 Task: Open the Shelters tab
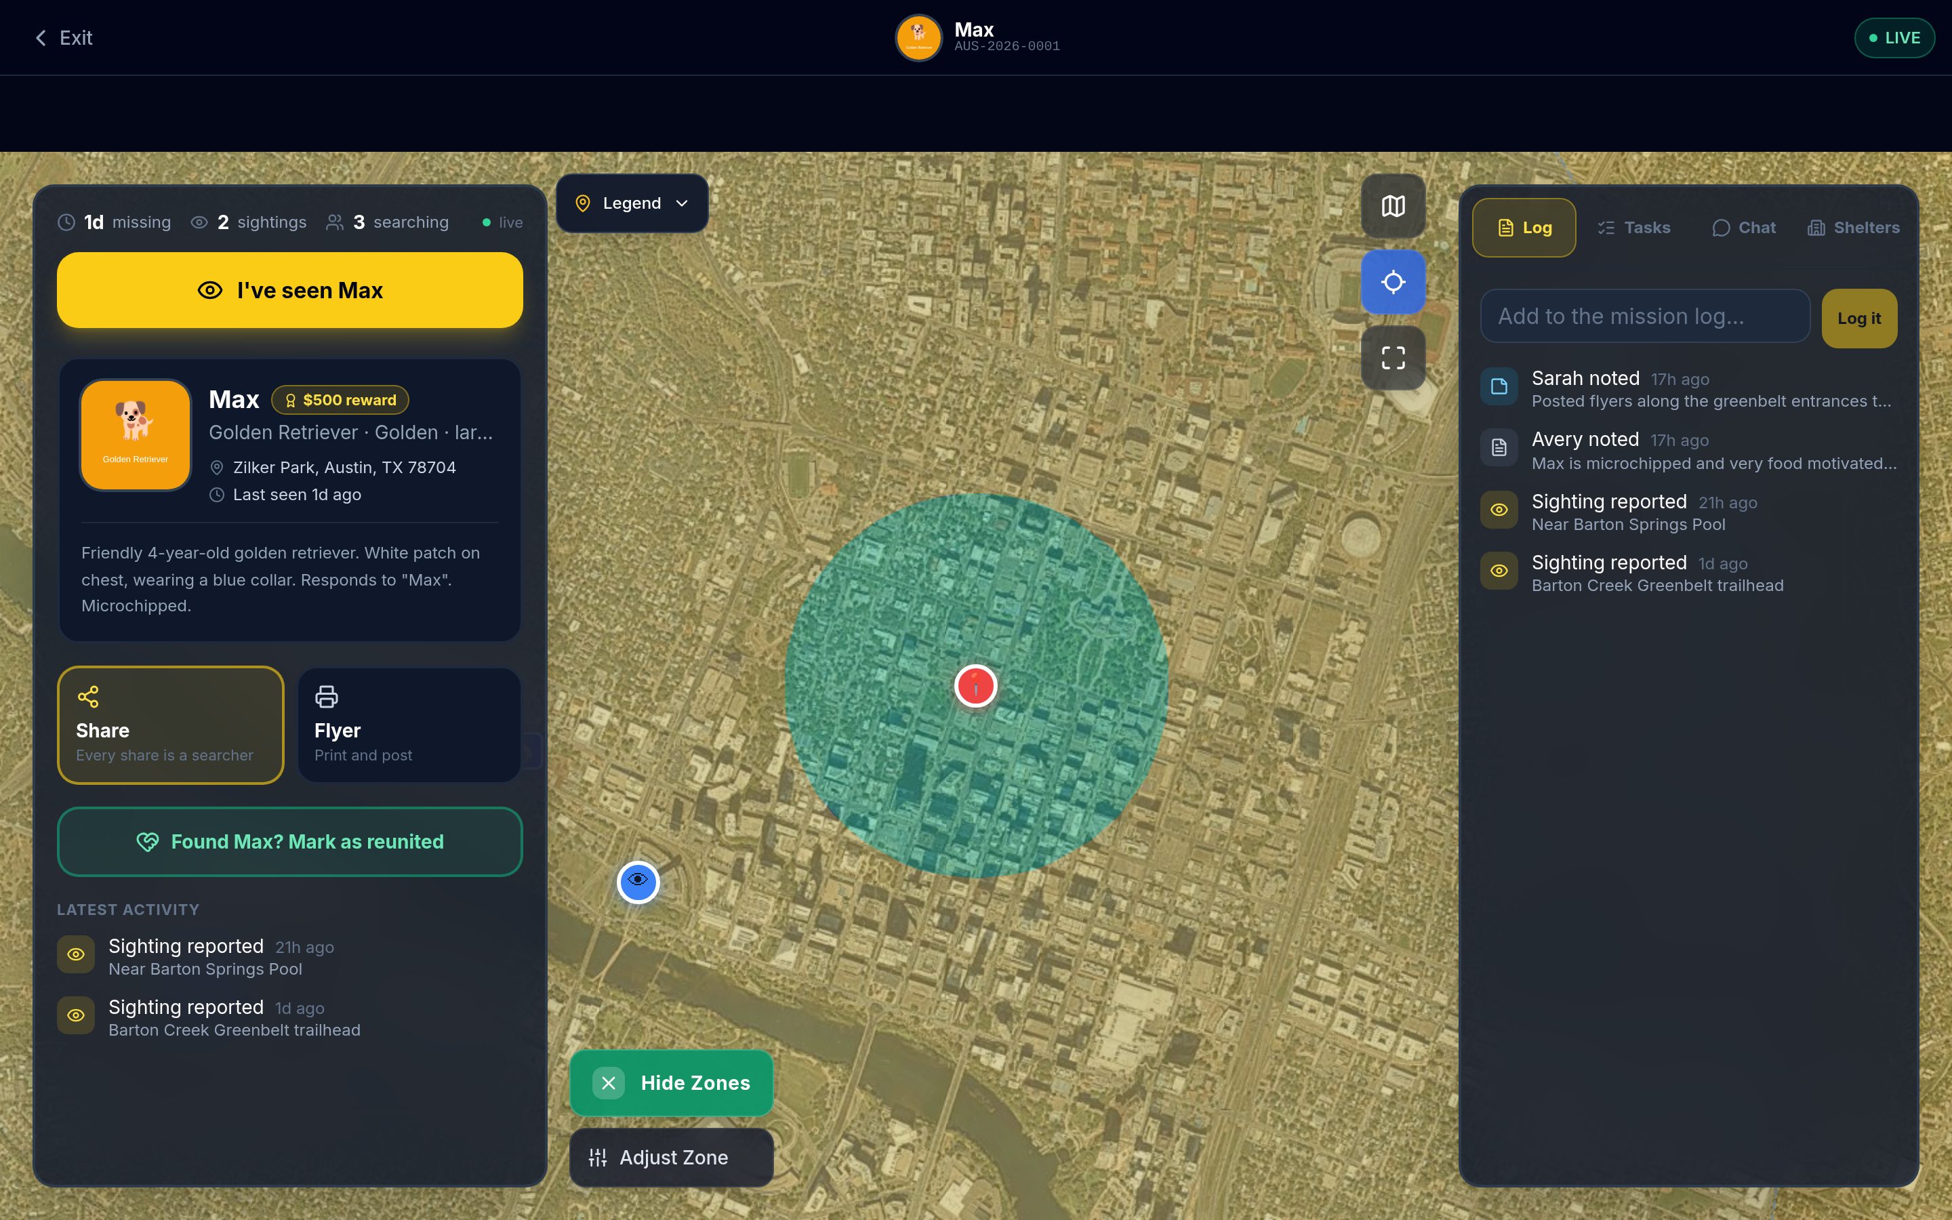[x=1853, y=228]
